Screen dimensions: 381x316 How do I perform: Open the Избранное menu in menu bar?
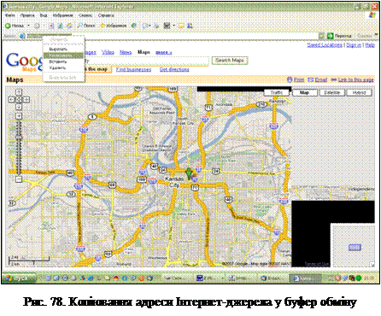[x=63, y=15]
